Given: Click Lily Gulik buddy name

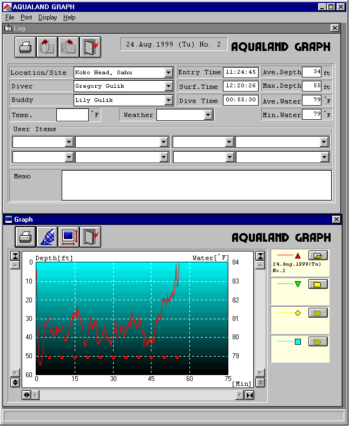Looking at the screenshot, I should point(94,100).
